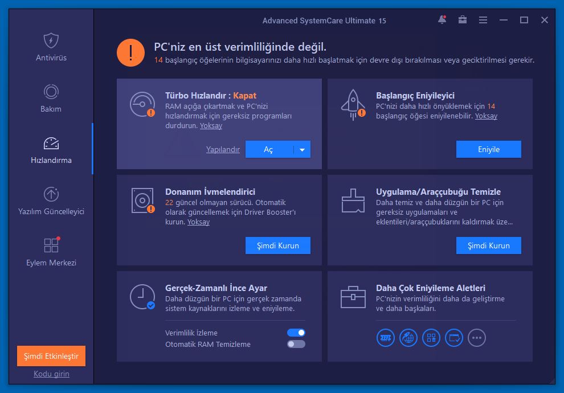564x393 pixels.
Task: Launch the internet booster globe tool icon
Action: point(408,338)
